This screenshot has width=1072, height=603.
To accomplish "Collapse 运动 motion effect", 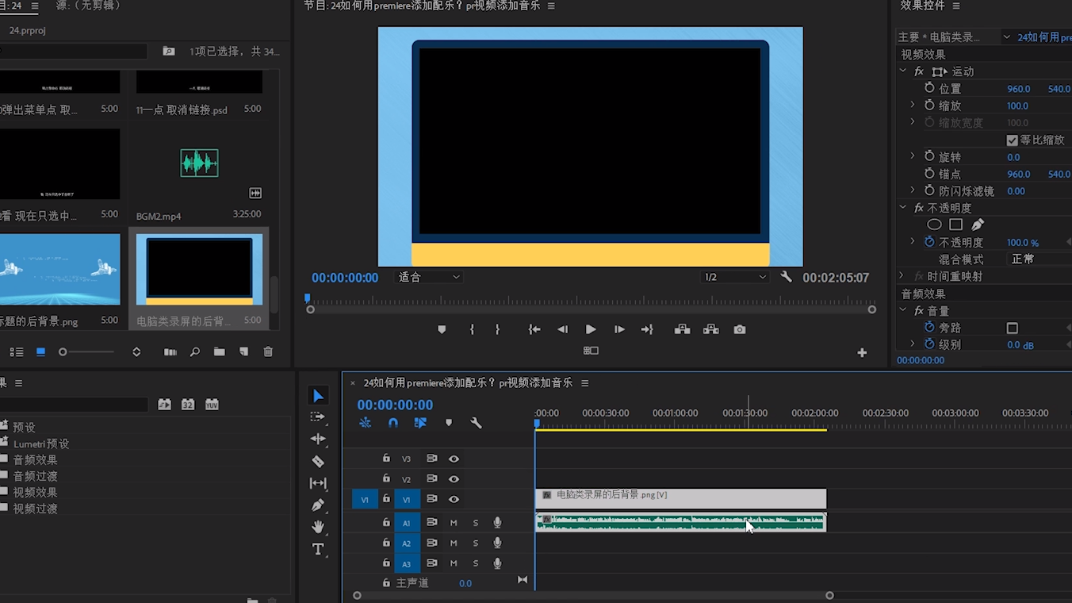I will (903, 71).
